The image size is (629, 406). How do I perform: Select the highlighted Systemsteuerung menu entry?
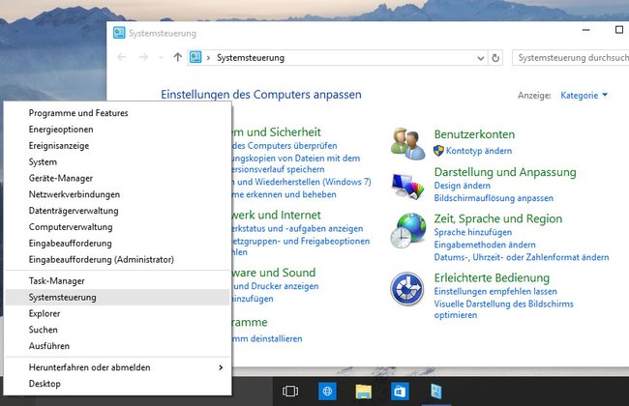[118, 298]
